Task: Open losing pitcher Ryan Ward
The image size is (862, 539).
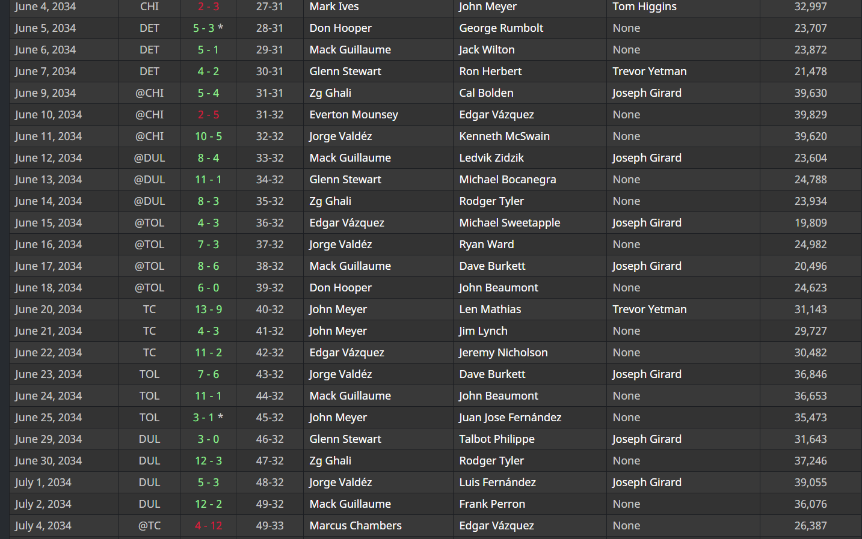Action: pos(487,245)
